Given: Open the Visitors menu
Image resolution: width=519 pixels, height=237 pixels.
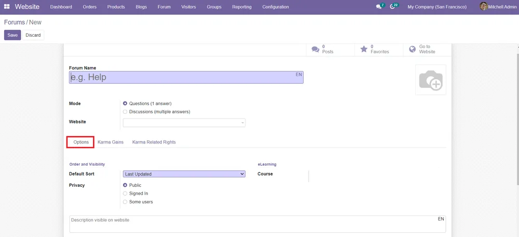Looking at the screenshot, I should pyautogui.click(x=189, y=7).
